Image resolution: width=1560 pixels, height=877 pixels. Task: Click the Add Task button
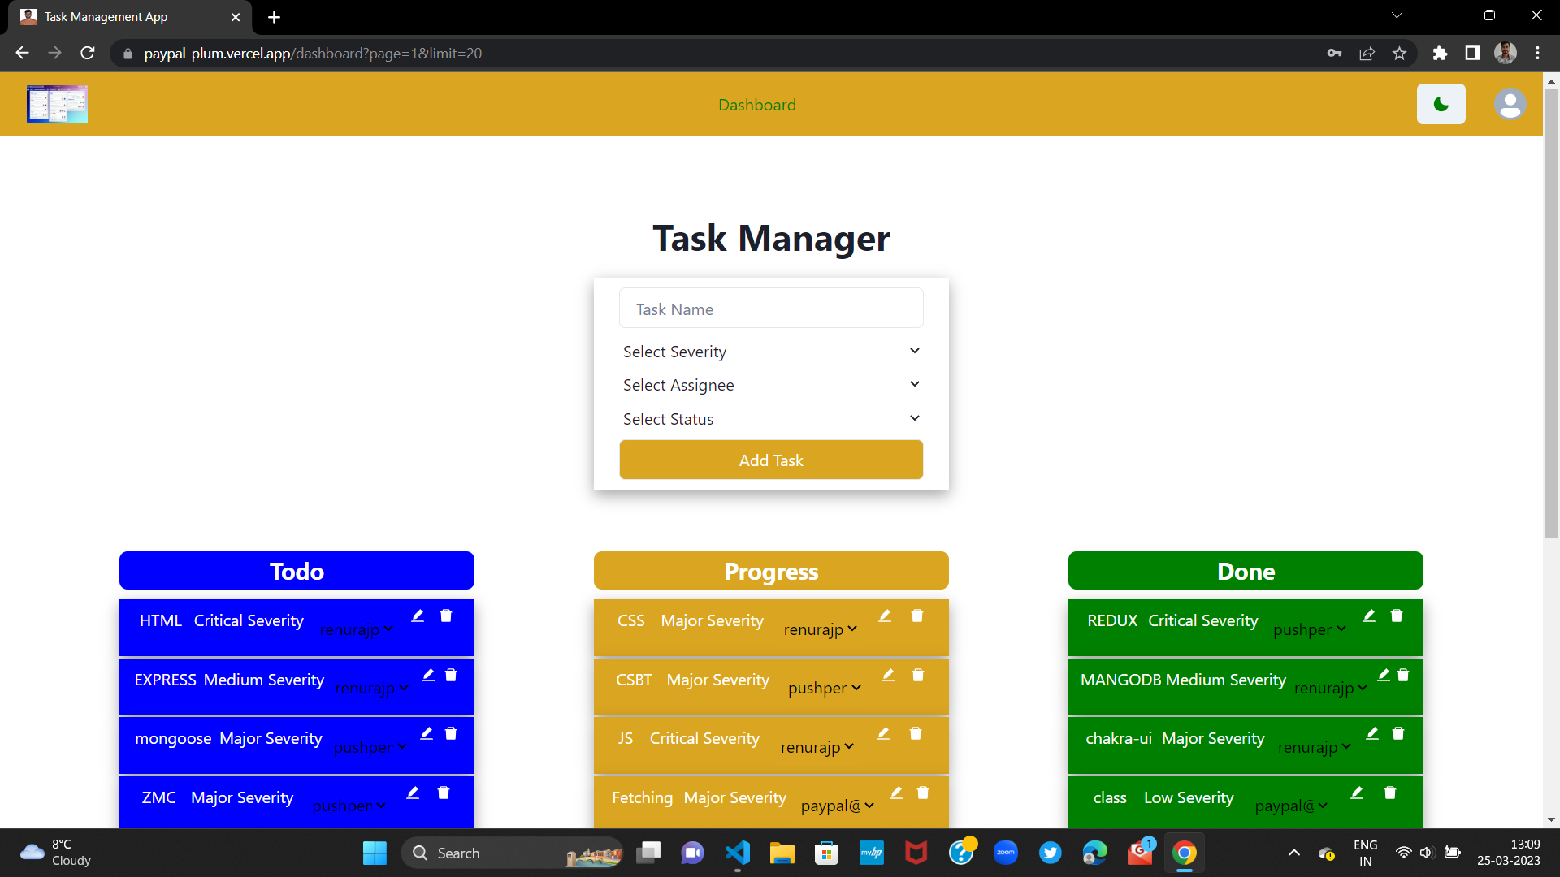pos(770,460)
